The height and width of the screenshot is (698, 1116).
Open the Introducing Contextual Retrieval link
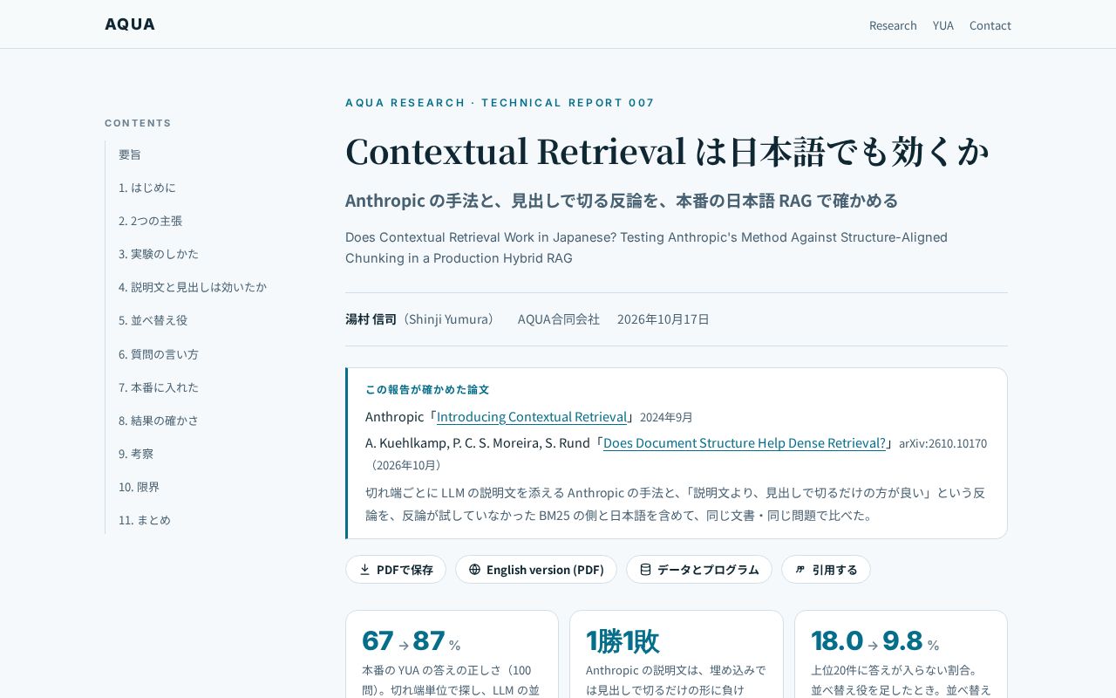532,417
